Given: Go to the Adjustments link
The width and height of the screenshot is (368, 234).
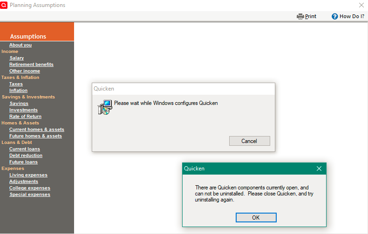Looking at the screenshot, I should 24,182.
